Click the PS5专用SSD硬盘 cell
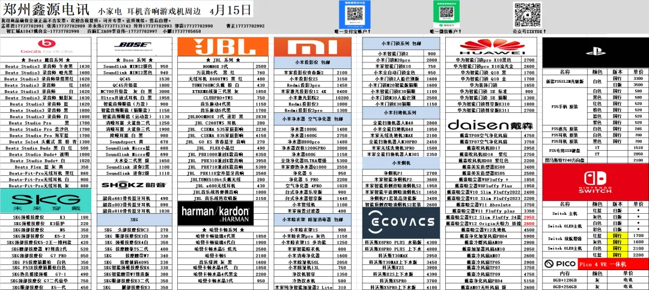Viewport: 649px width, 290px height. click(x=564, y=150)
